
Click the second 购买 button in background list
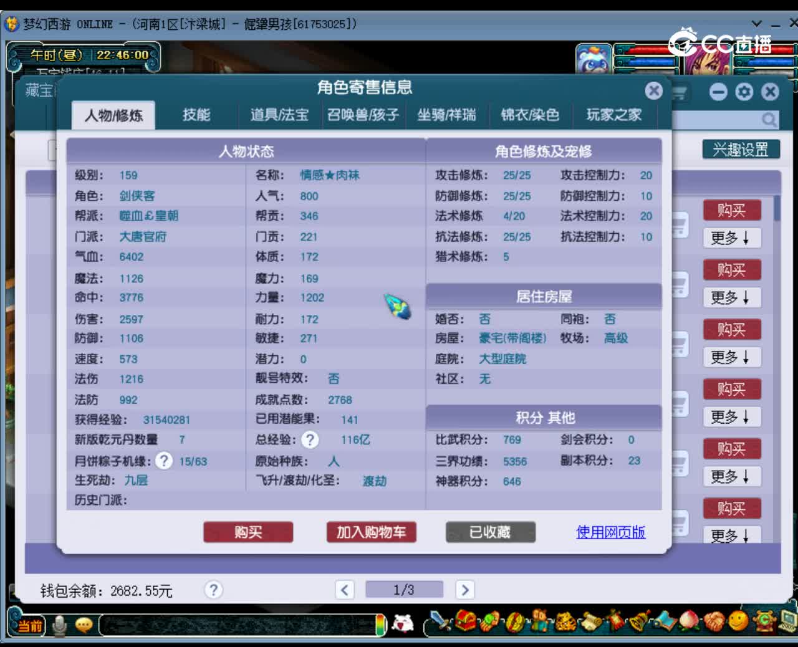pos(732,270)
